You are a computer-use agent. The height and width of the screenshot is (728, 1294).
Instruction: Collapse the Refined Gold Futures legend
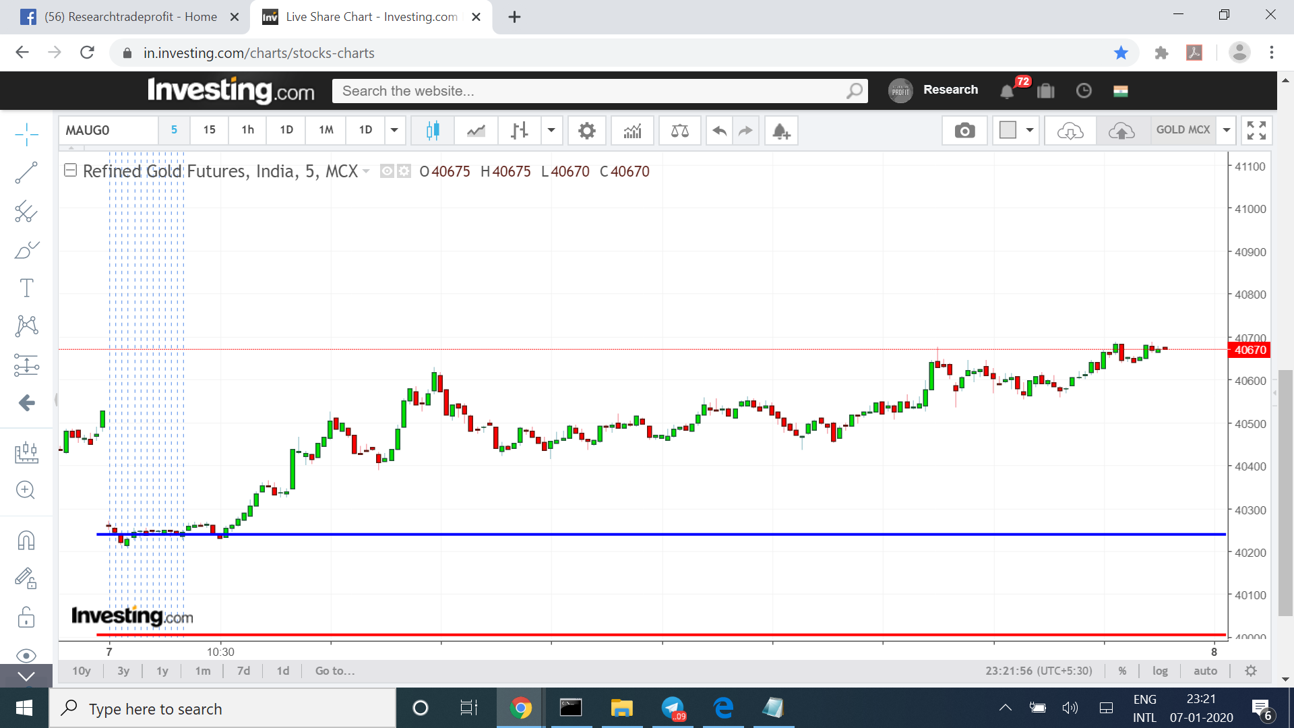point(70,171)
